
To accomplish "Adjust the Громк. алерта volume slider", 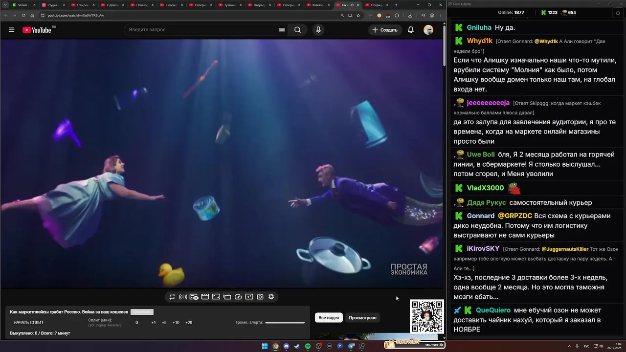I will point(285,322).
